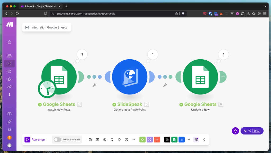Click the SlideSpeak favorite app icon
This screenshot has width=271, height=153.
click(182, 139)
